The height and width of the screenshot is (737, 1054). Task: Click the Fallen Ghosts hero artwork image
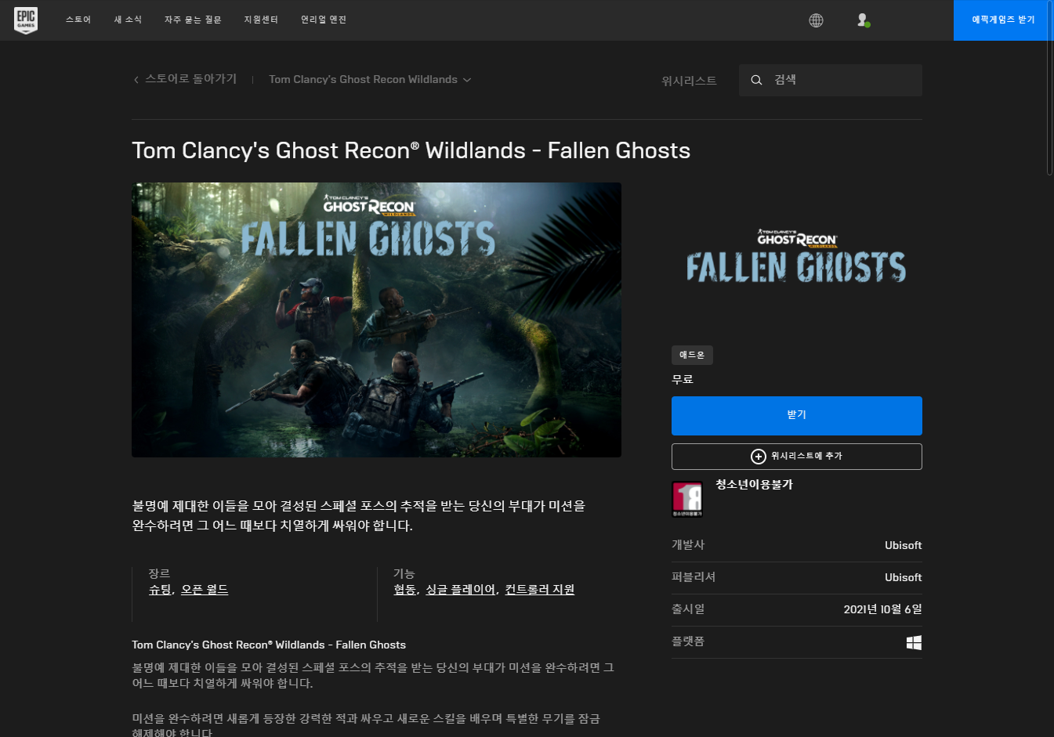pyautogui.click(x=376, y=320)
